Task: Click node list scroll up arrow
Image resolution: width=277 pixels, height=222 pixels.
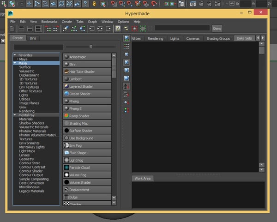Action: (x=114, y=55)
